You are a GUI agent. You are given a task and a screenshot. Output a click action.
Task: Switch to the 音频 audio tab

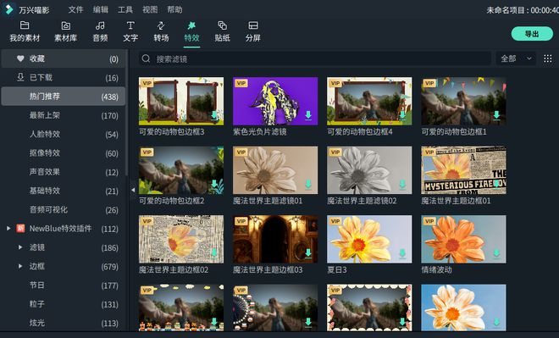[100, 31]
